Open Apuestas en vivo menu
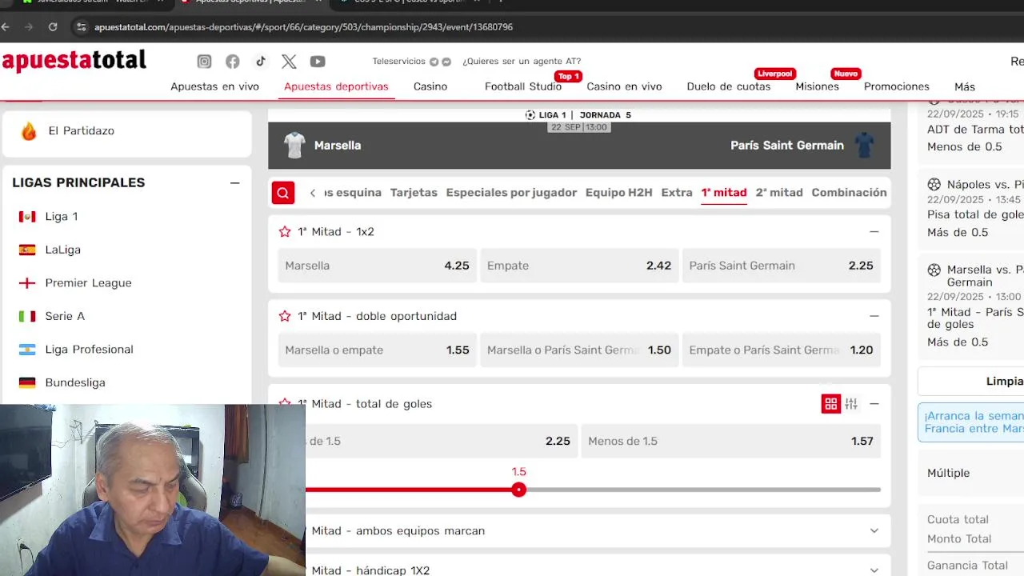The image size is (1024, 576). [x=214, y=86]
